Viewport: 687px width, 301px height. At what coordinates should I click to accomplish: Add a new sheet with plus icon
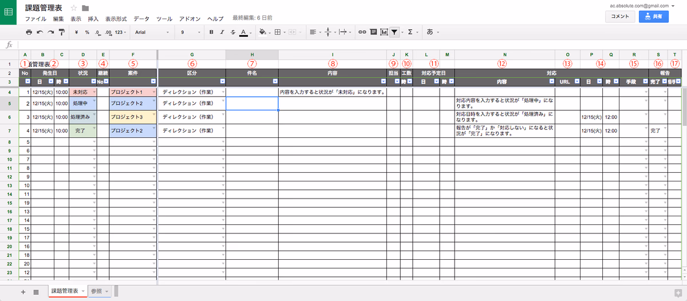pos(23,292)
